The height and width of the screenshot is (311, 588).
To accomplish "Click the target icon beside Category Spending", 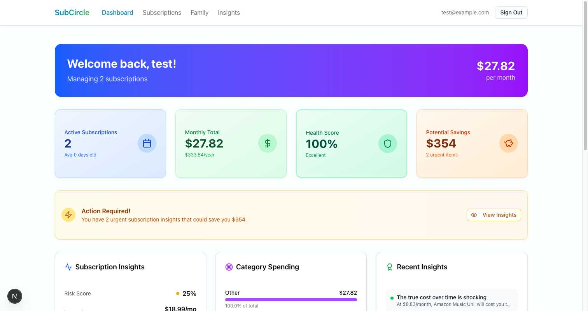I will (x=229, y=267).
